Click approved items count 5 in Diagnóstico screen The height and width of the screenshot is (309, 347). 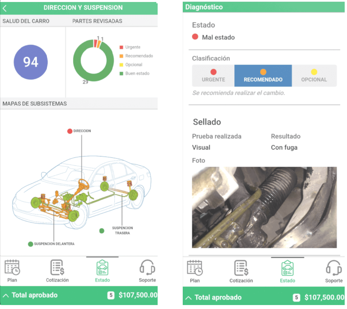296,297
